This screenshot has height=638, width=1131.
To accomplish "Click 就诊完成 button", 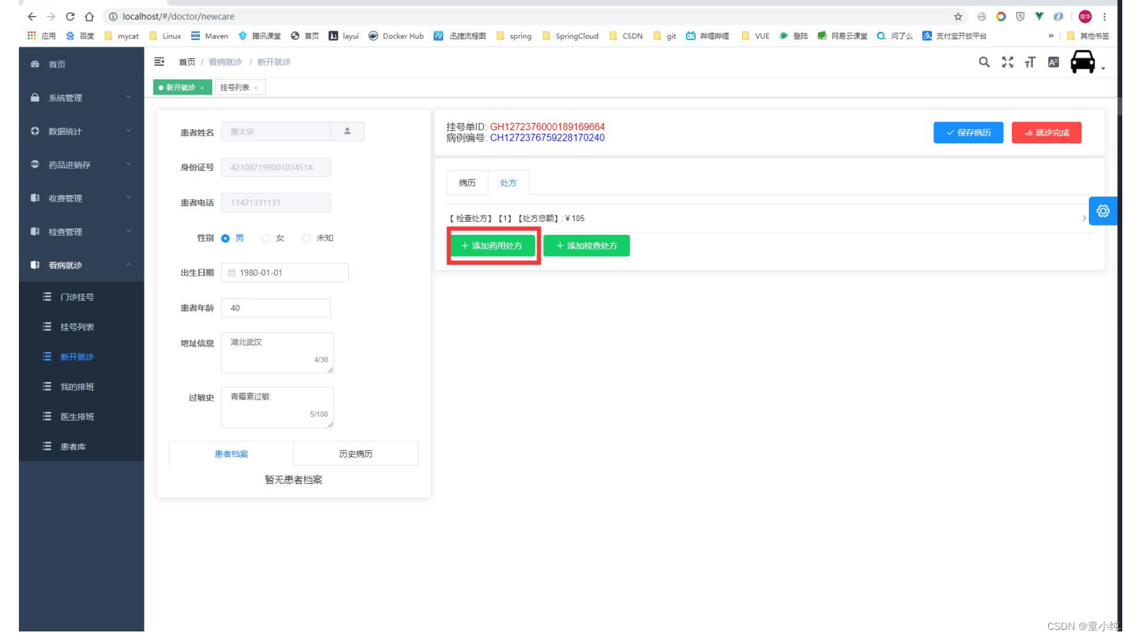I will pyautogui.click(x=1047, y=132).
